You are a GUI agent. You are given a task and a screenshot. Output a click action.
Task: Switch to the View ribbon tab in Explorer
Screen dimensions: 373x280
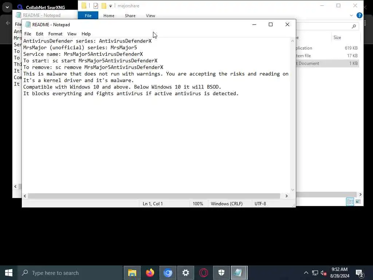click(x=150, y=15)
